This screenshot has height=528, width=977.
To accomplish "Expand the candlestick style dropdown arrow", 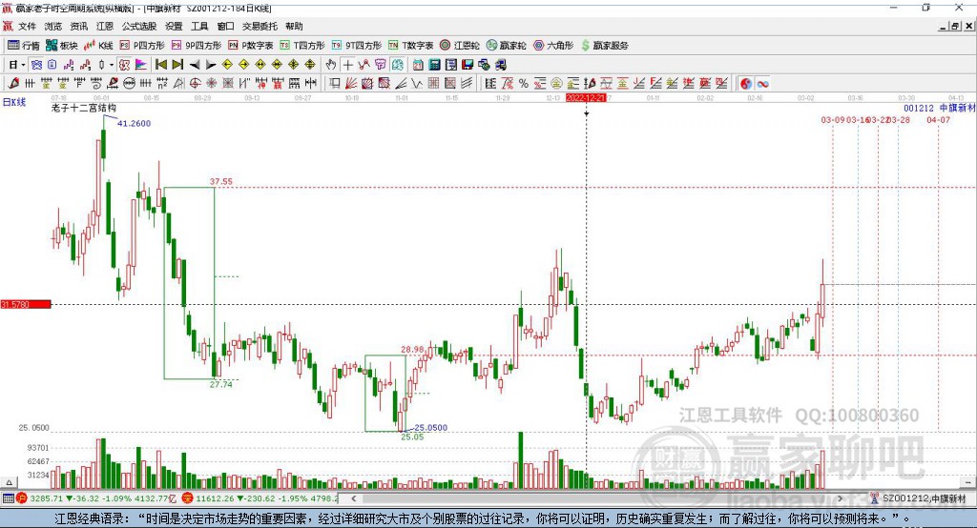I will [x=112, y=65].
